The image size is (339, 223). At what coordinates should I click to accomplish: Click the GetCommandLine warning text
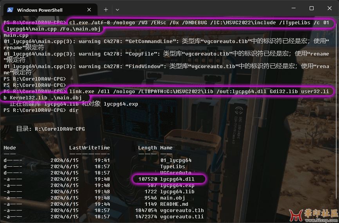point(166,44)
